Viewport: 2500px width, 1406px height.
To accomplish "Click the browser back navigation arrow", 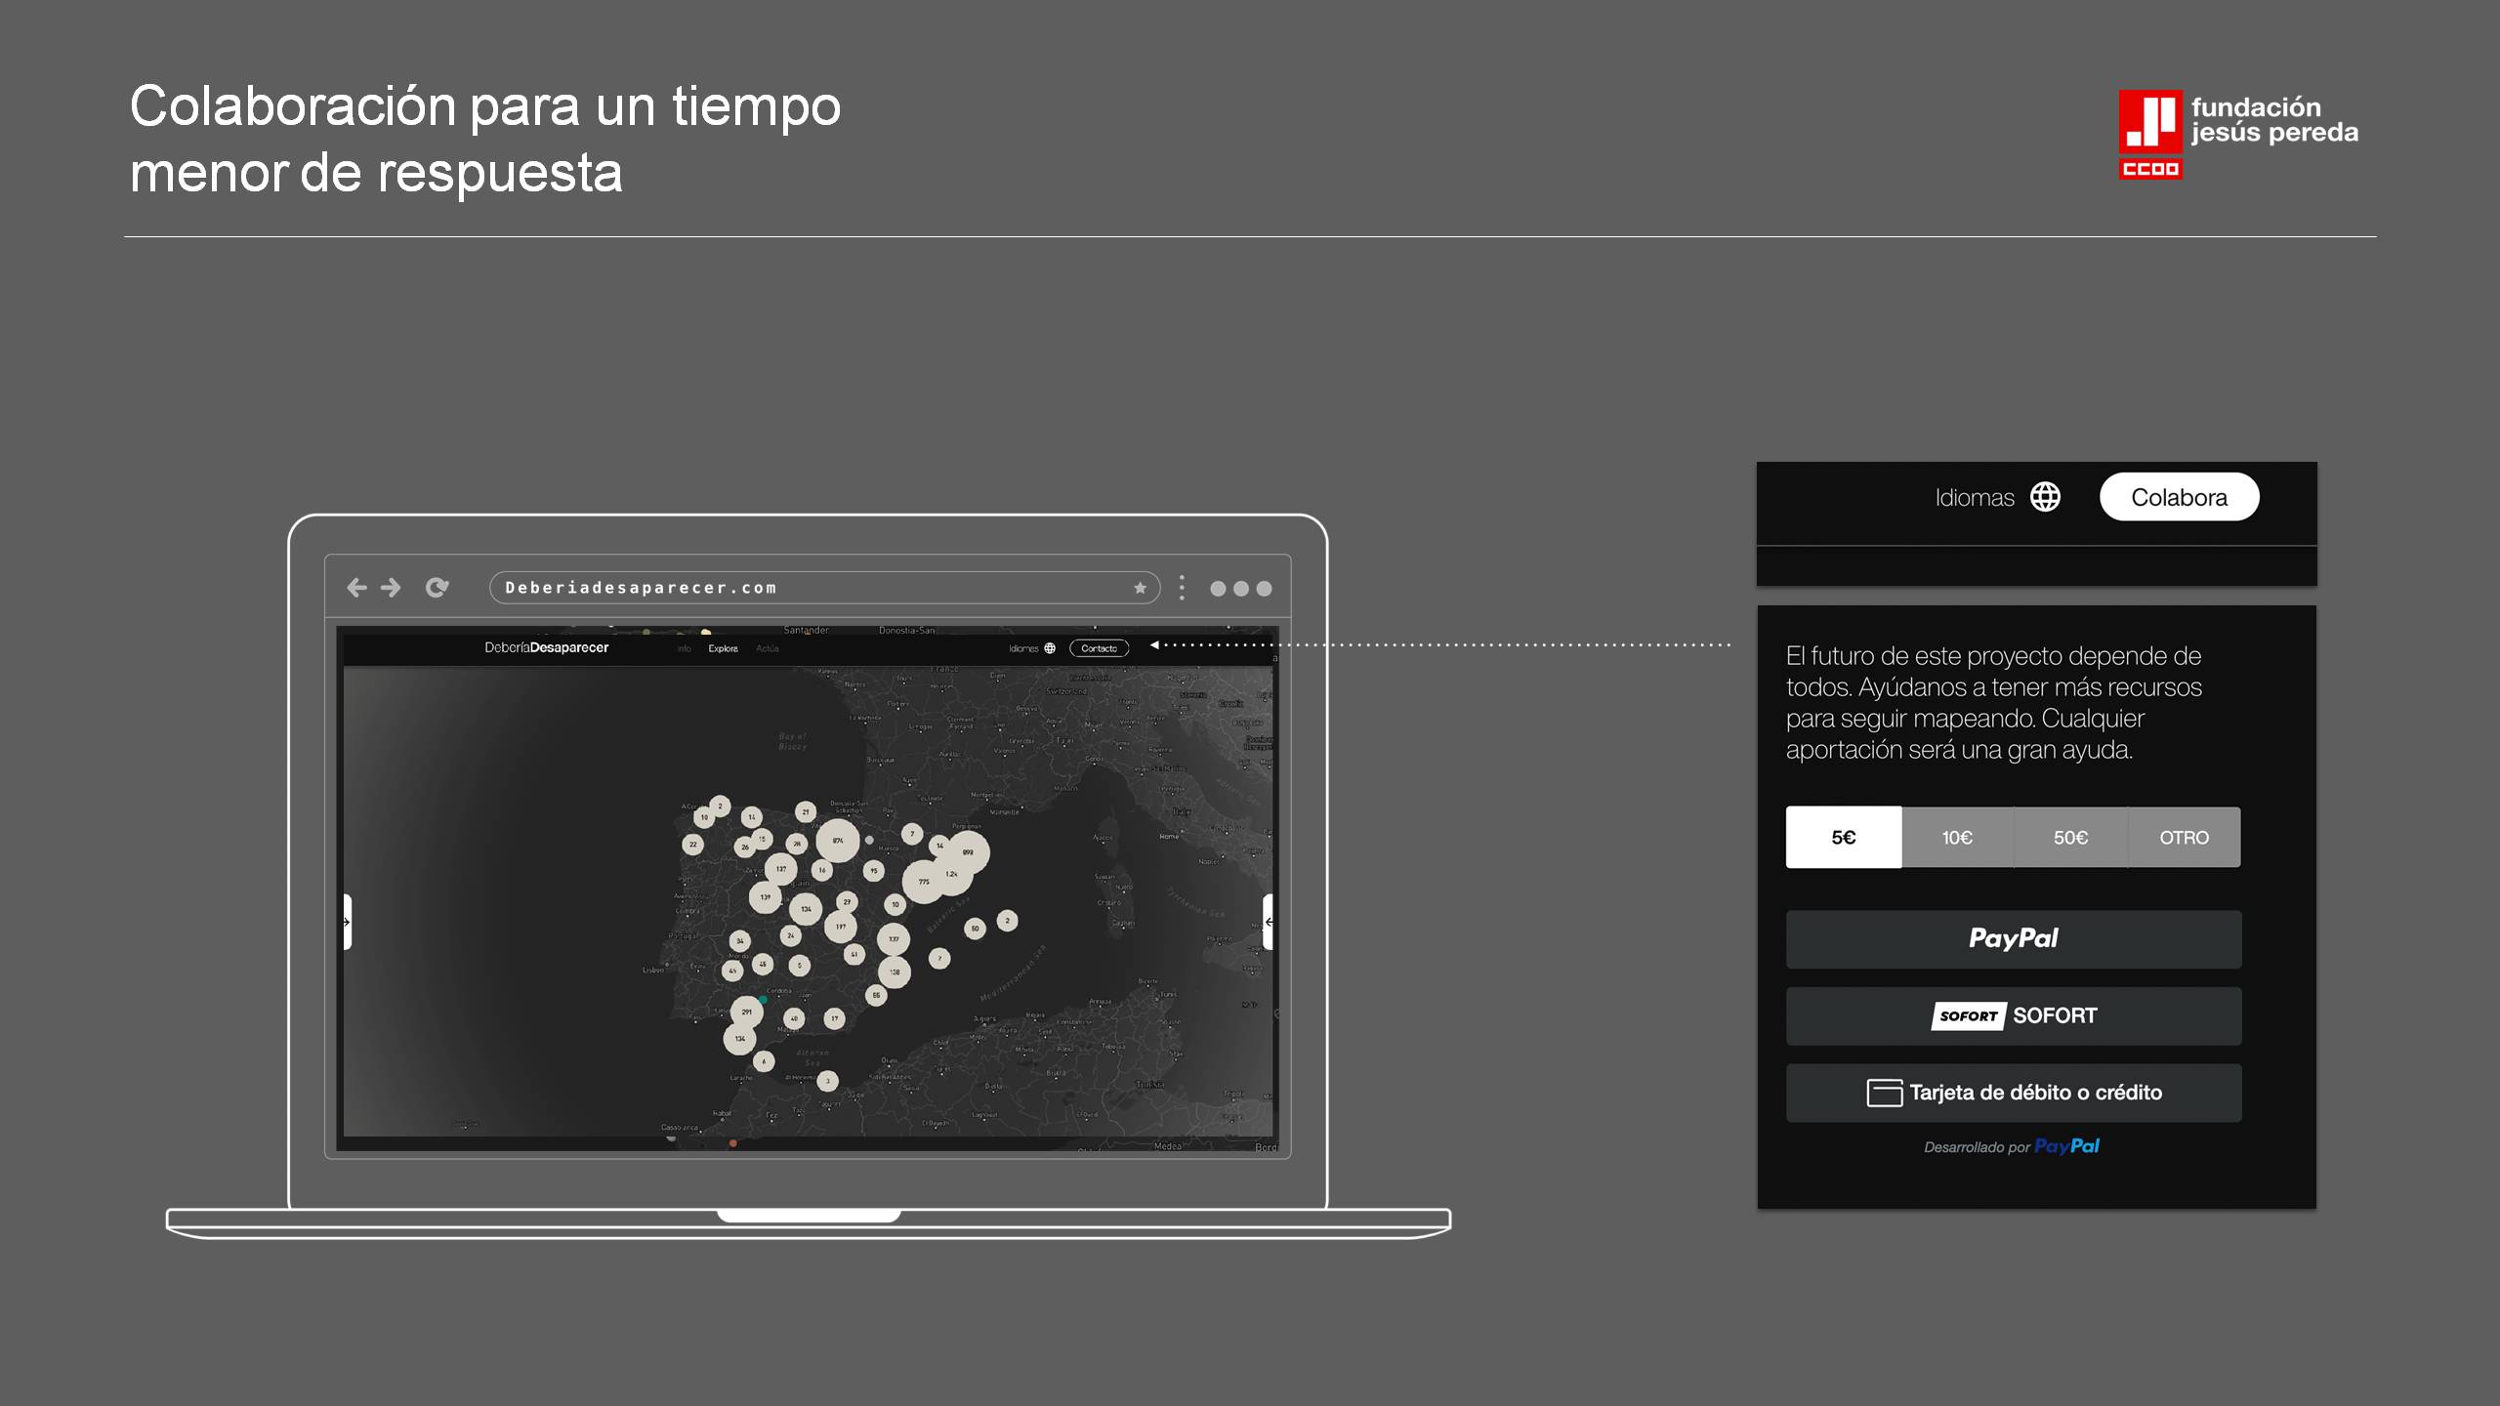I will click(x=355, y=587).
